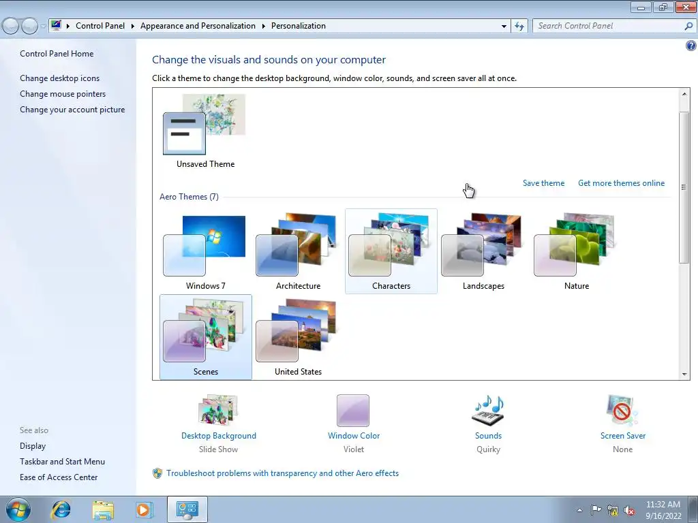Open Change desktop icons
Viewport: 698px width, 523px height.
click(x=60, y=78)
